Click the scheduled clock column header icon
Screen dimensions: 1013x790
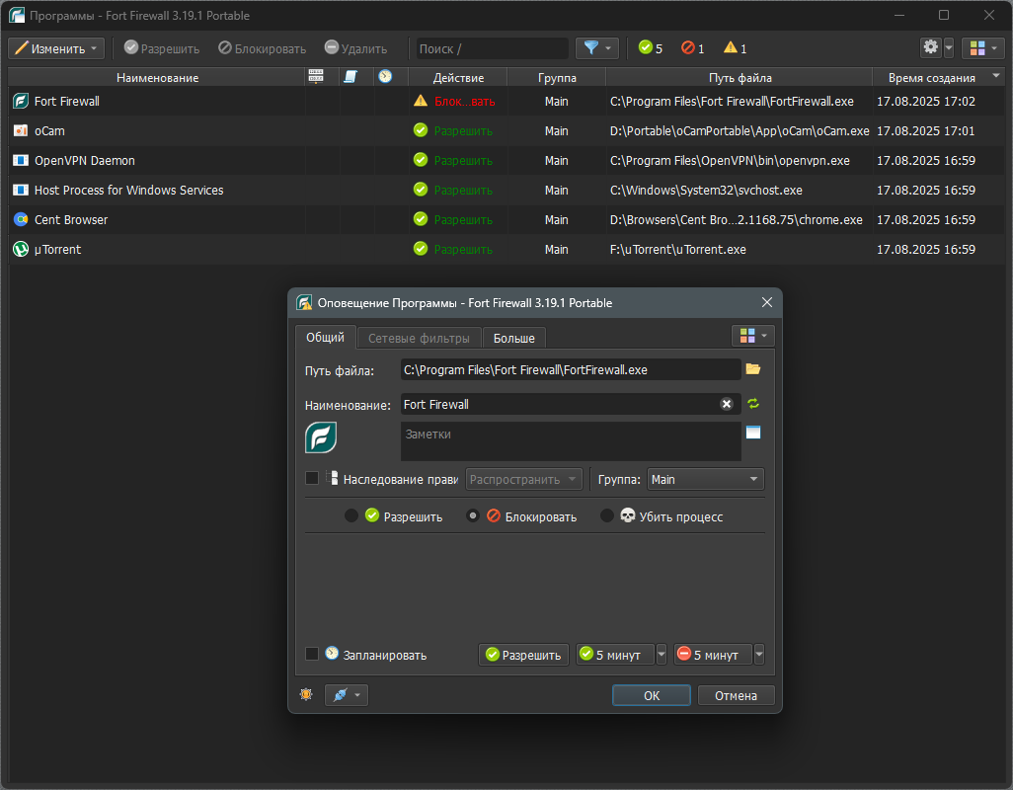(385, 77)
